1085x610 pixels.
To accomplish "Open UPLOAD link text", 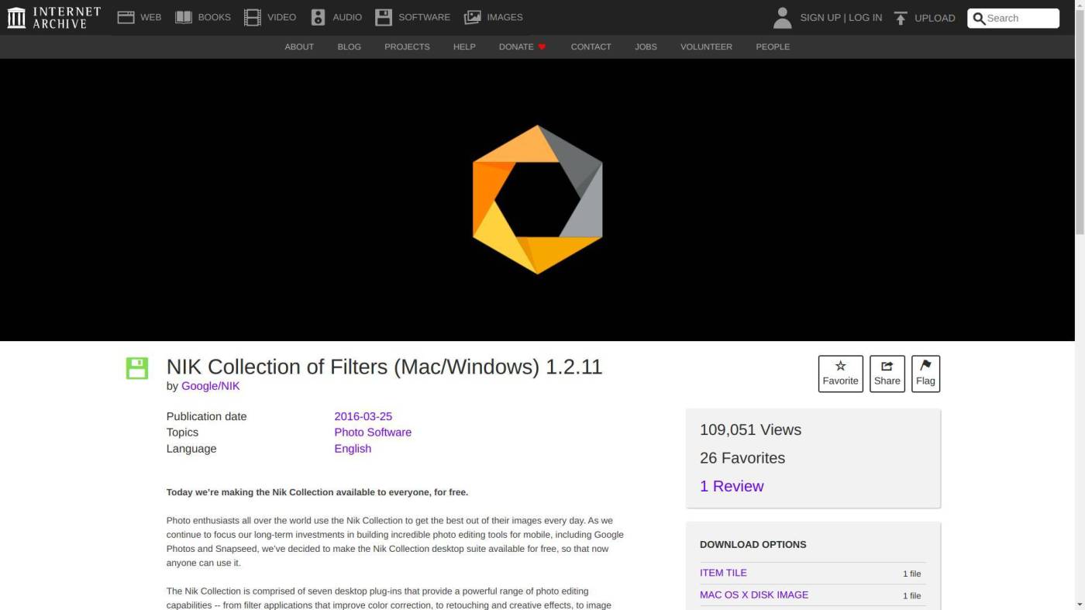I will pyautogui.click(x=935, y=18).
